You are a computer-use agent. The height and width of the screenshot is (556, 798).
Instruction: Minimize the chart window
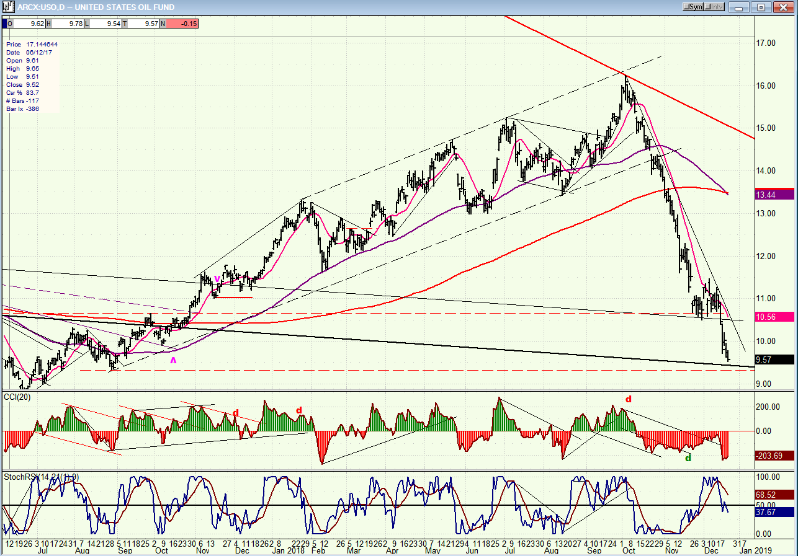(738, 7)
